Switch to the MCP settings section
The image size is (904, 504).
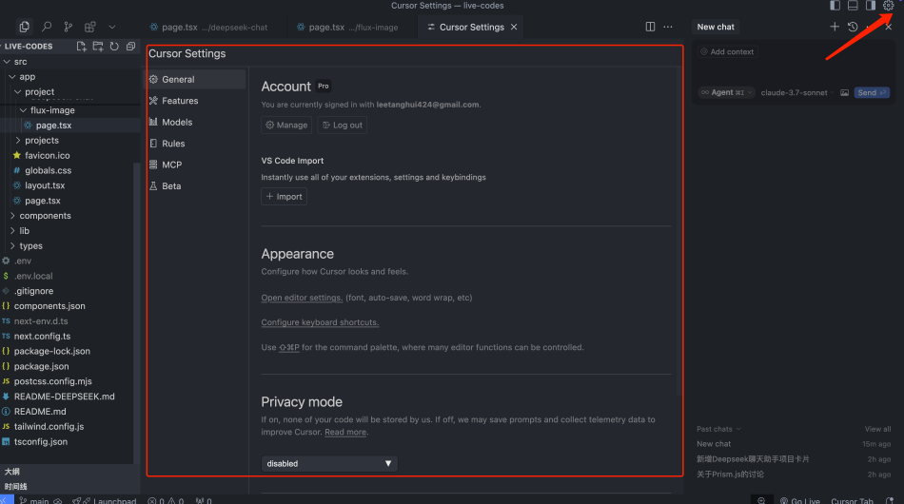(x=171, y=165)
